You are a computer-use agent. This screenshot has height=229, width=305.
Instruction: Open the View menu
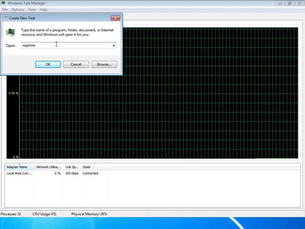[x=32, y=10]
